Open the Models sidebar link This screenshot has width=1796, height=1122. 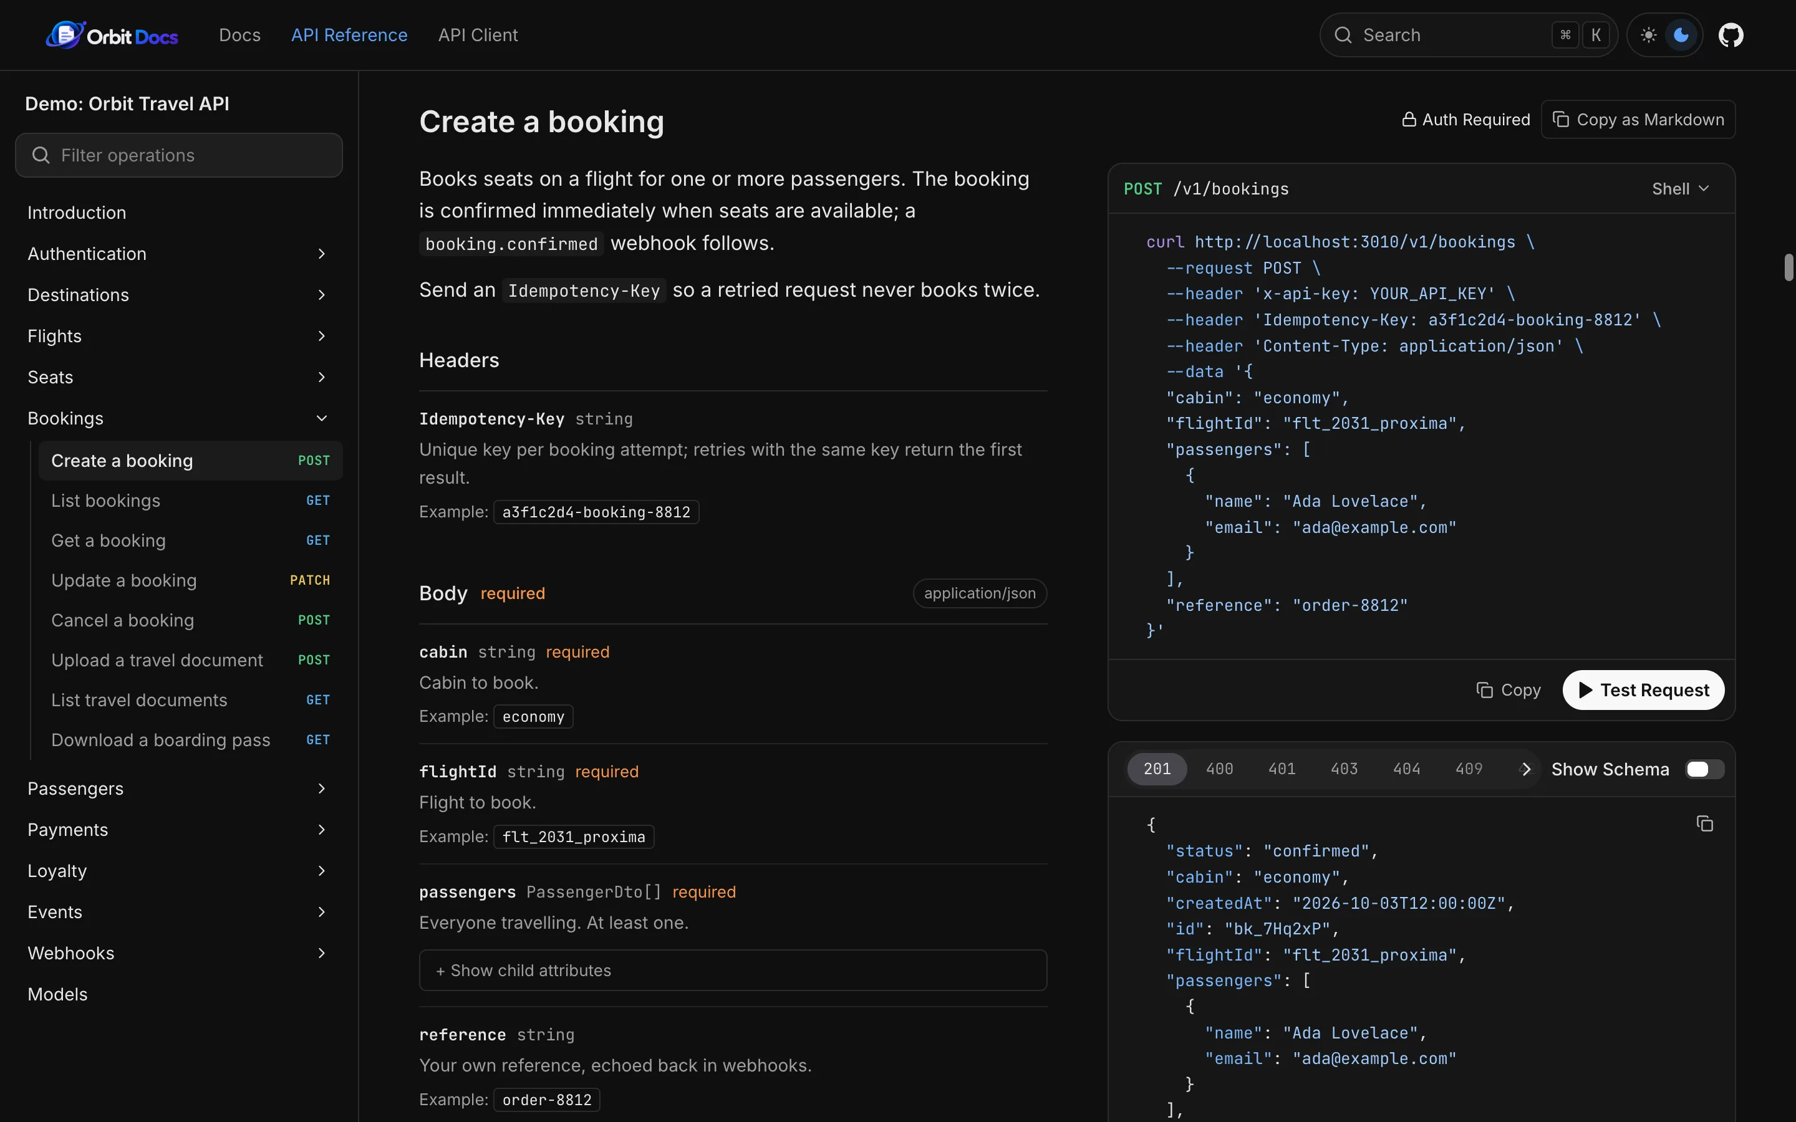tap(178, 994)
